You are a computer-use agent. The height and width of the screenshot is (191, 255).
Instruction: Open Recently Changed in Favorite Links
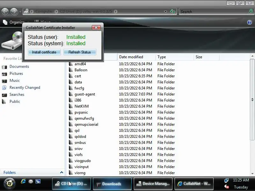point(25,88)
